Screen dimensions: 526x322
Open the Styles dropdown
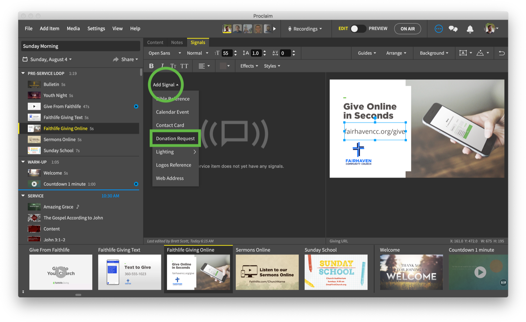pos(272,66)
